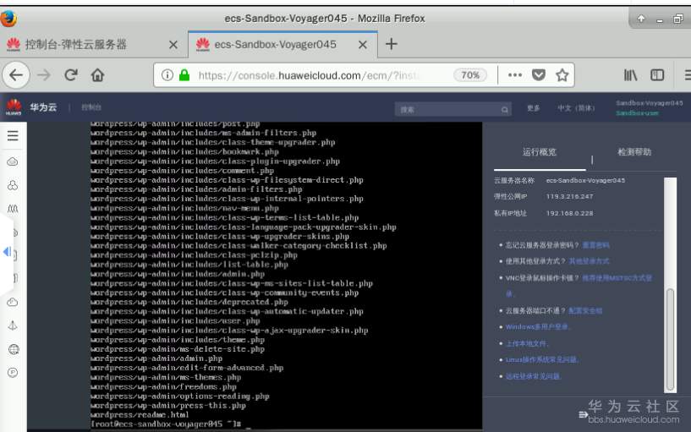Close the 控制台-弹性云服务器 tab
691x432 pixels.
coord(173,45)
